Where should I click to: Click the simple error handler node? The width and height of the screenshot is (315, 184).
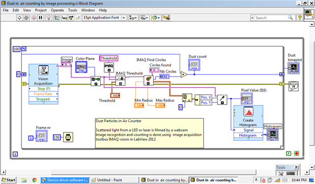pos(294,86)
